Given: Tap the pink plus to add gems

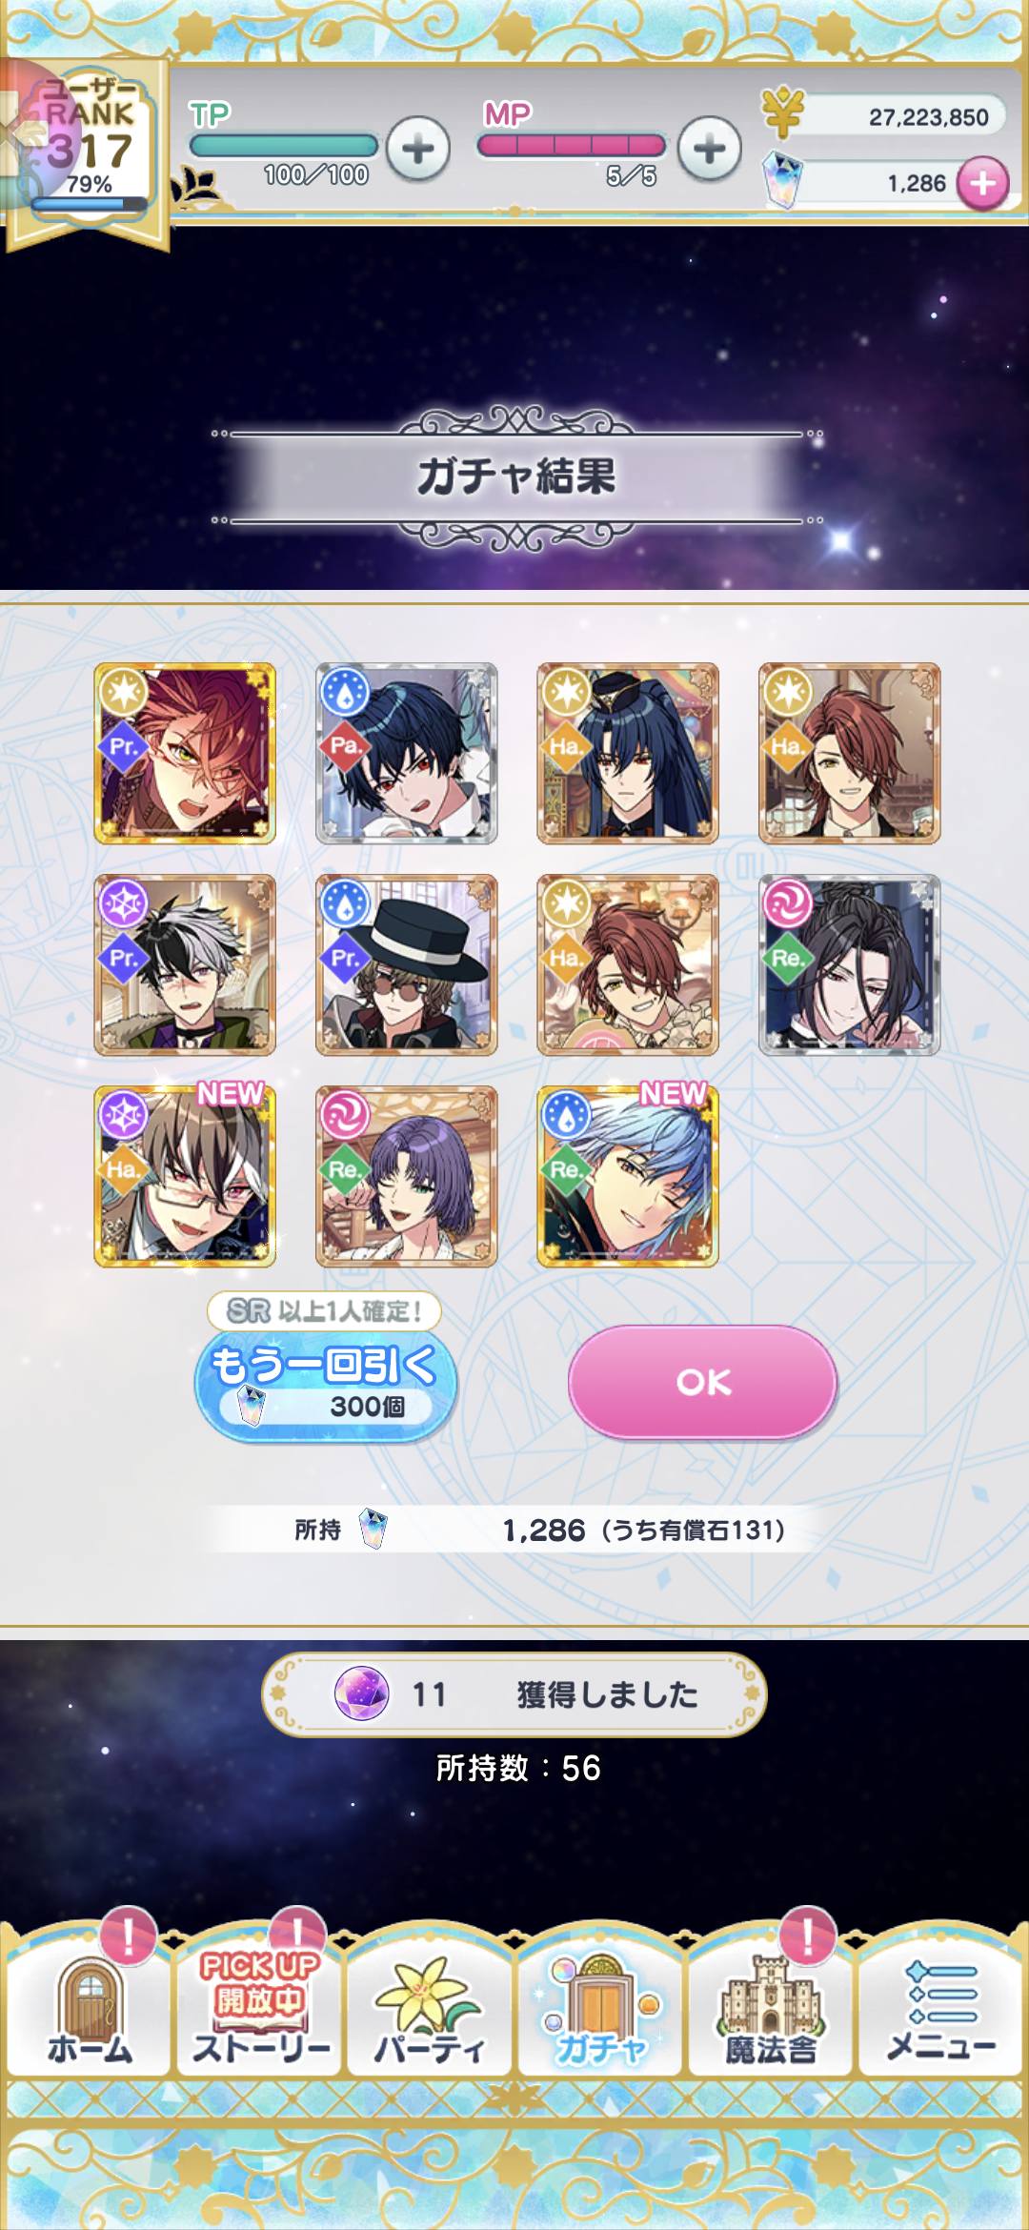Looking at the screenshot, I should click(982, 182).
